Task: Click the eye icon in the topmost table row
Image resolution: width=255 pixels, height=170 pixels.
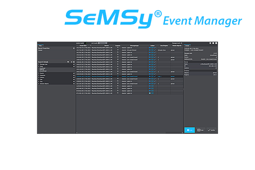Action: [150, 48]
